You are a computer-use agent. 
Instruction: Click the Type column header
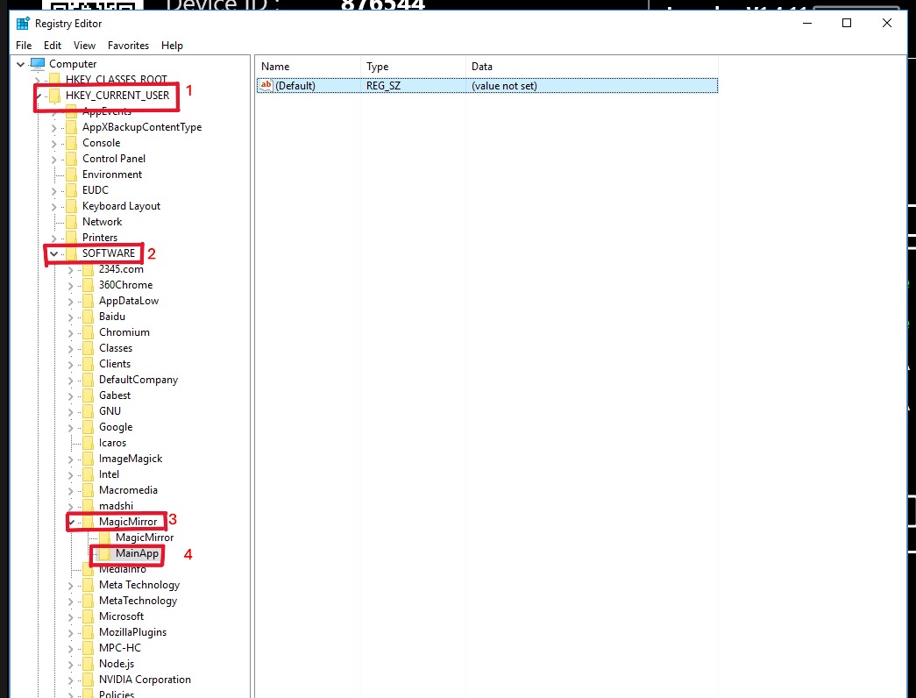tap(377, 67)
